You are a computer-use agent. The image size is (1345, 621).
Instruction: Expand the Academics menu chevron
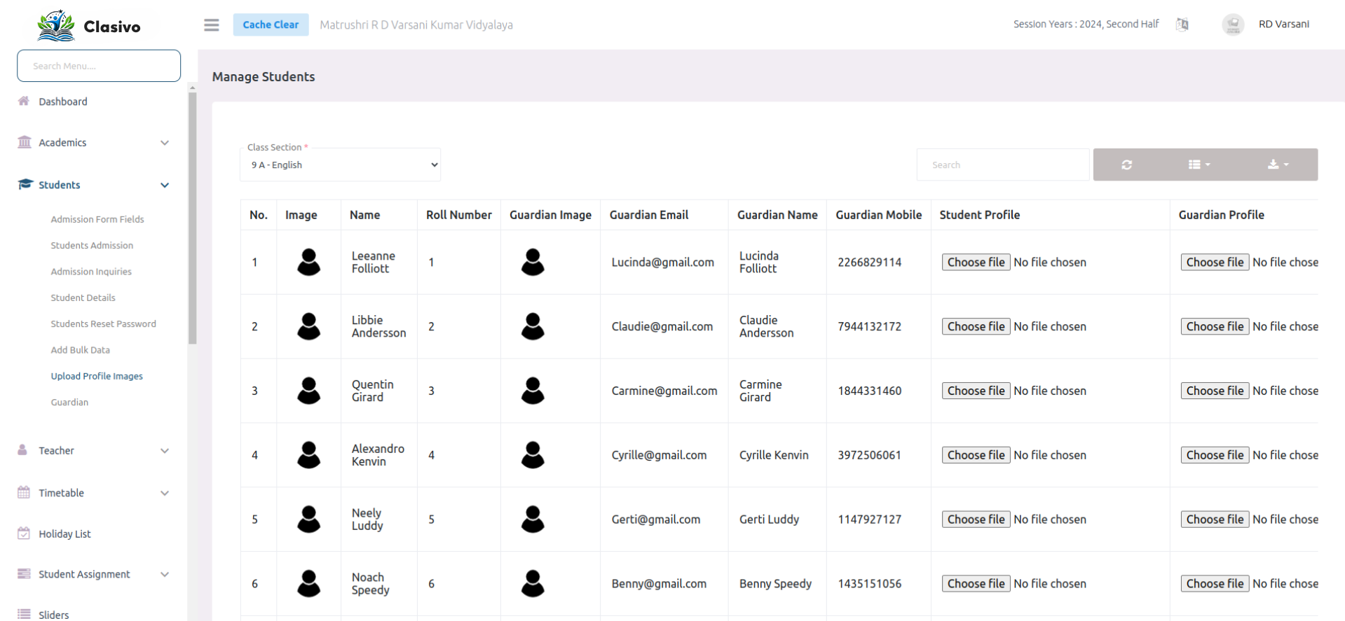point(165,143)
